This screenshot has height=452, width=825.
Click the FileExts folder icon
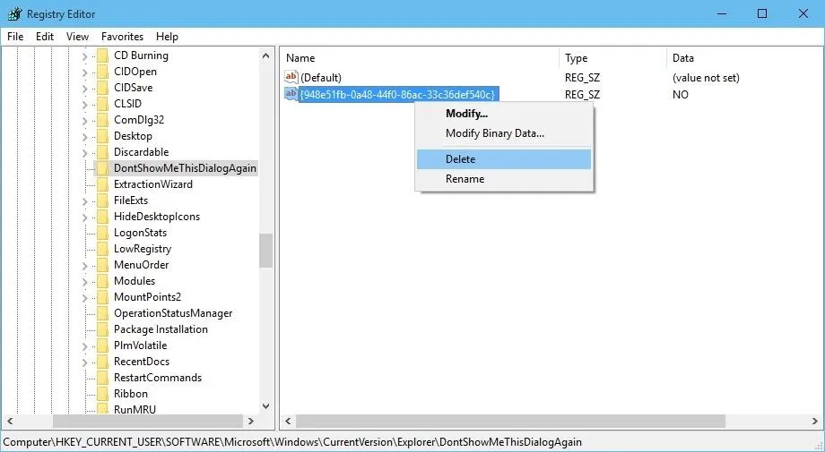tap(102, 200)
